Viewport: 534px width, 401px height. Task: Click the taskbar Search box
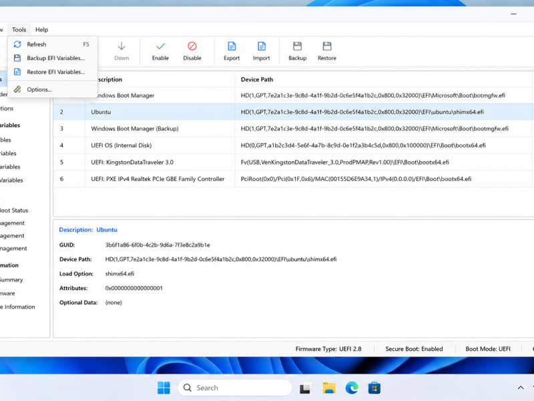click(235, 388)
